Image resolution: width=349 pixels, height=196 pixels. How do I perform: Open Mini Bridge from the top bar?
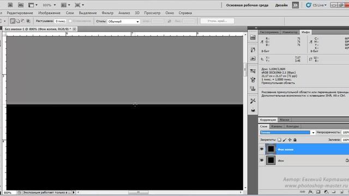click(21, 5)
